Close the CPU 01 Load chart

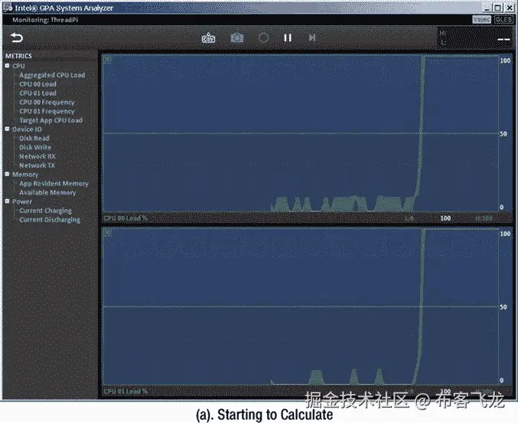click(x=108, y=233)
